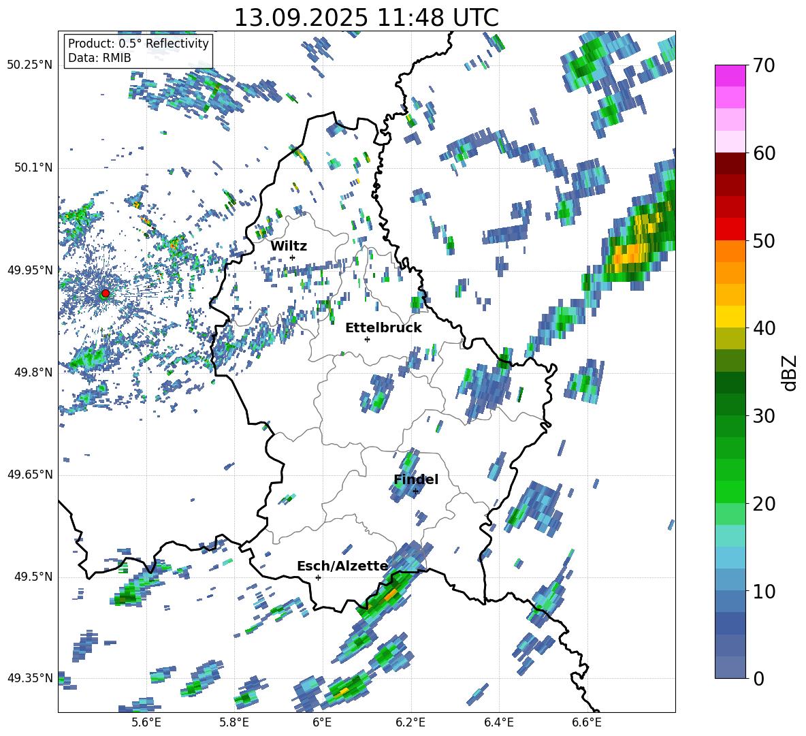The width and height of the screenshot is (806, 736).
Task: Click the colorbar tick label 60
Action: (x=764, y=153)
